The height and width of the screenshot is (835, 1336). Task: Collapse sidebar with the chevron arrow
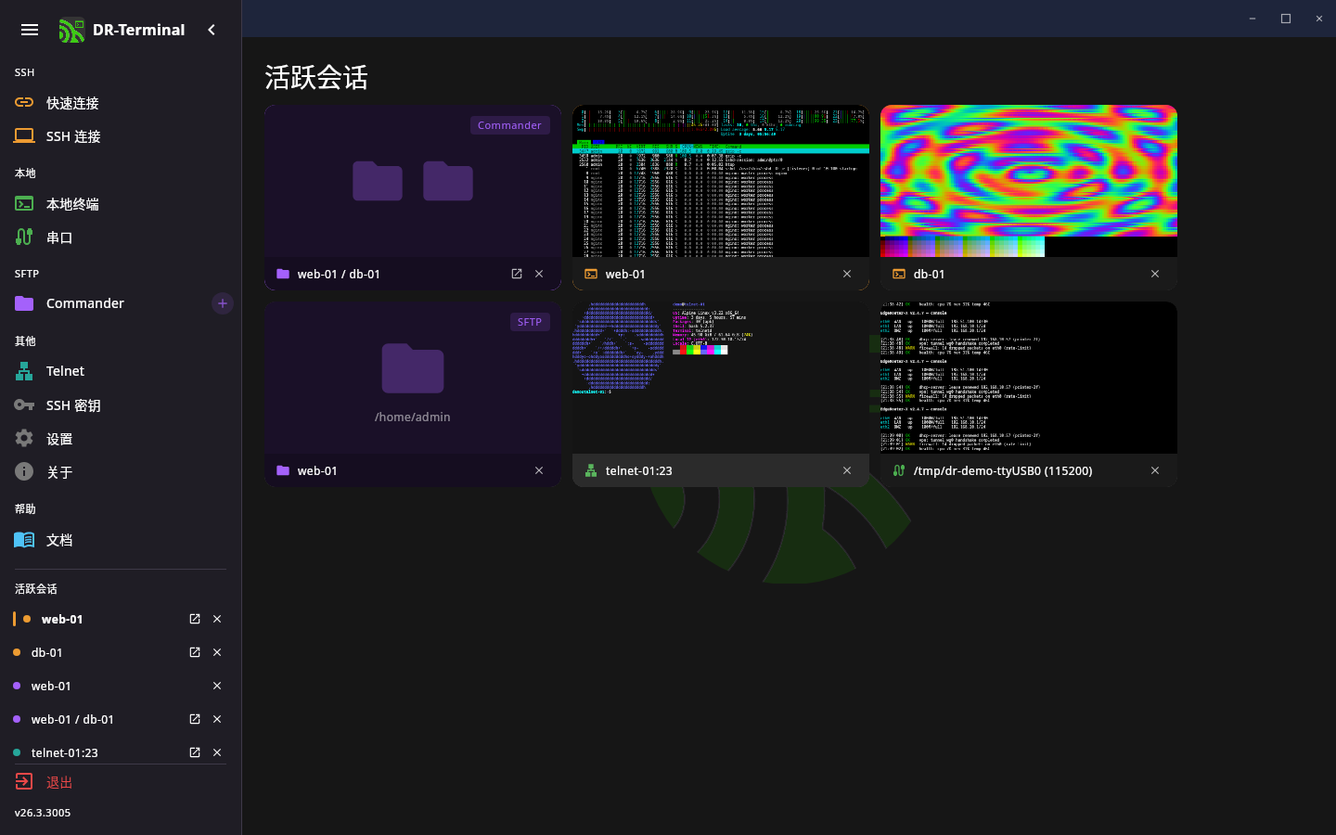[212, 30]
